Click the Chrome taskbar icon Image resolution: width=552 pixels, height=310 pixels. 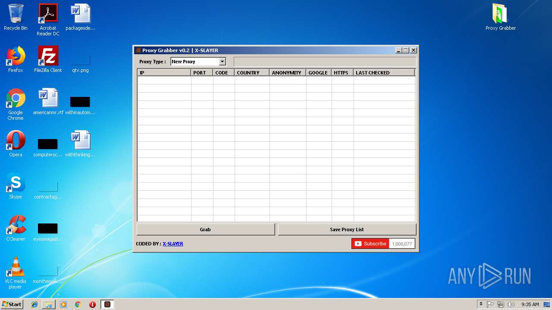[78, 304]
